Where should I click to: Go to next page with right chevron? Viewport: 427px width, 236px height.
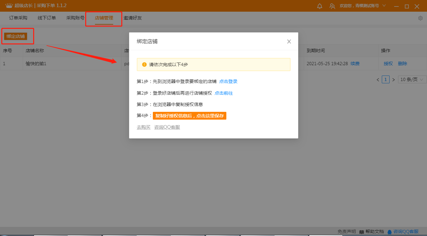pos(394,79)
